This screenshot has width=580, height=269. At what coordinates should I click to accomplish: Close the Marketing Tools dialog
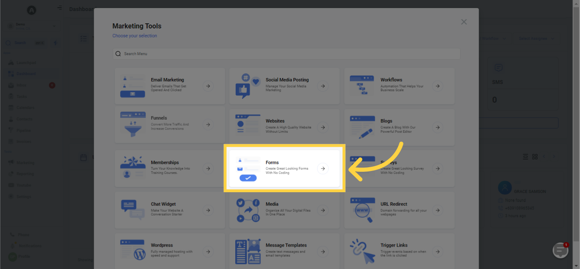pyautogui.click(x=464, y=22)
